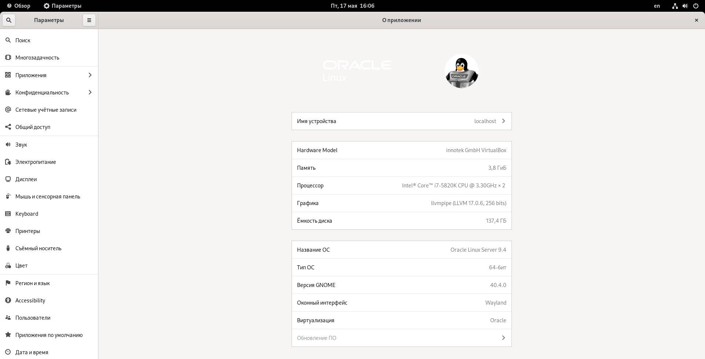This screenshot has height=359, width=705.
Task: Select Многозадачность in the sidebar
Action: [x=49, y=57]
